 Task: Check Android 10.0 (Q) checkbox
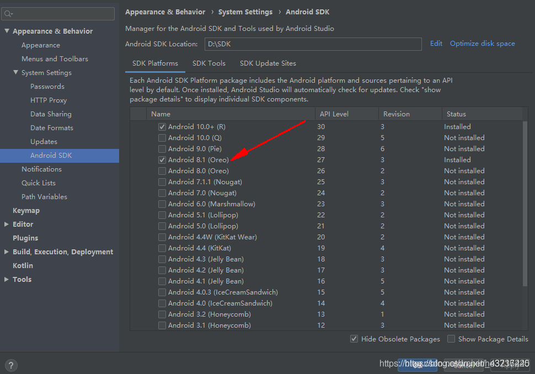(x=162, y=138)
